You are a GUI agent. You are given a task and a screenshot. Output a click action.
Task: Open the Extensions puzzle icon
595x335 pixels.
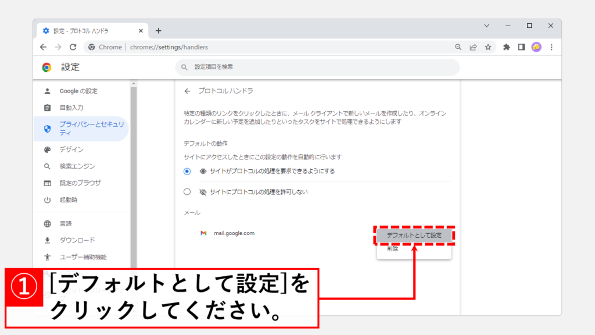[506, 47]
